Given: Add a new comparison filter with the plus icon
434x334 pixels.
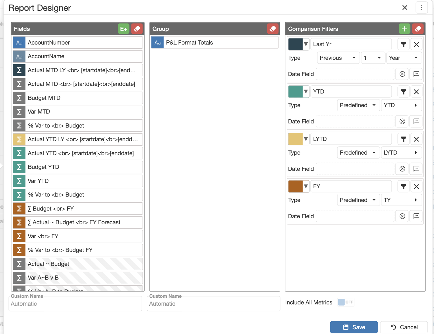Looking at the screenshot, I should point(404,29).
